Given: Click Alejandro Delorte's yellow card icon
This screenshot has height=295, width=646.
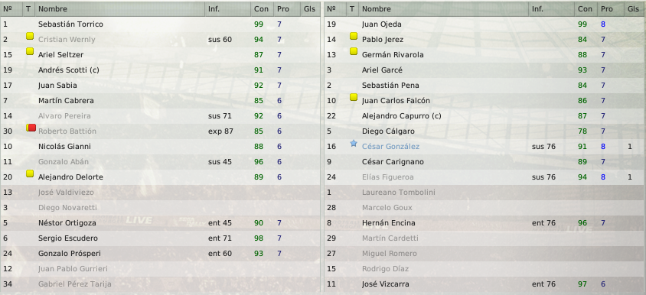Looking at the screenshot, I should (30, 173).
